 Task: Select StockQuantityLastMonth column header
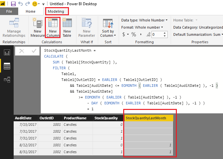tap(149, 118)
